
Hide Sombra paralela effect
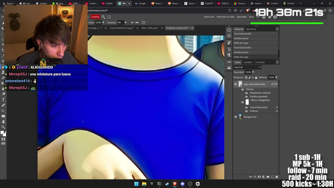(x=246, y=97)
